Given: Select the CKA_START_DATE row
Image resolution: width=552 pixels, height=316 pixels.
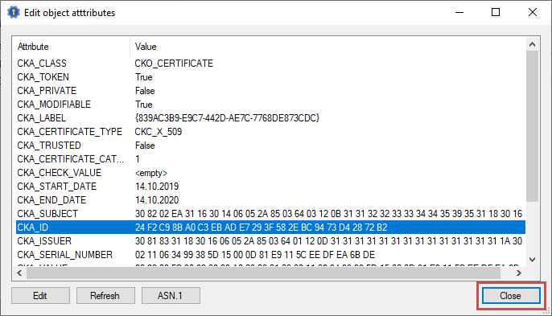Looking at the screenshot, I should (270, 187).
